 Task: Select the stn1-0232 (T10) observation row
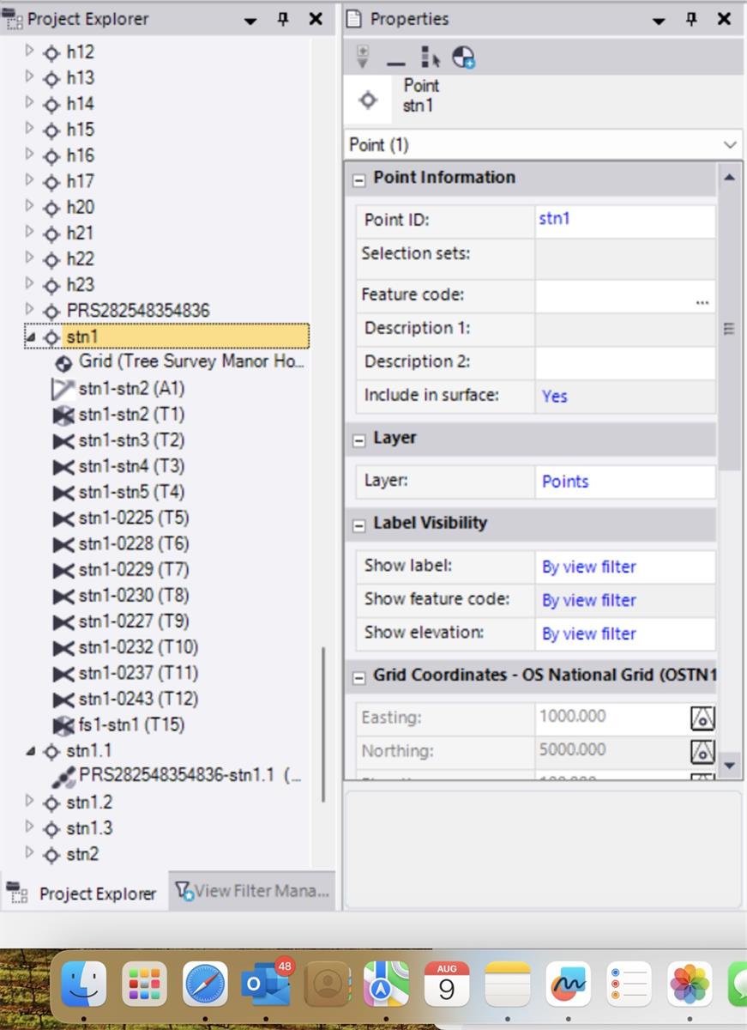pyautogui.click(x=138, y=647)
